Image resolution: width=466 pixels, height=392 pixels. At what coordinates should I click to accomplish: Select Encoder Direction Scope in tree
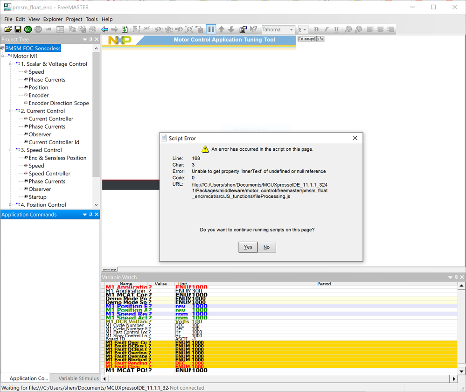59,103
